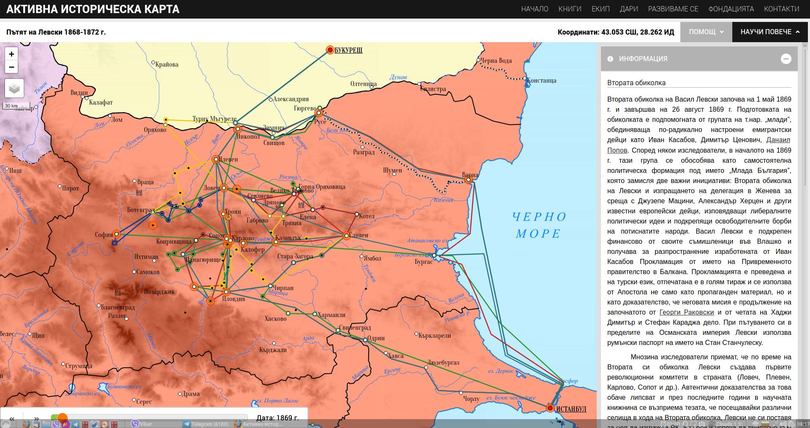Collapse the ИНФОРМАЦИЯ panel with the minus icon
Viewport: 810px width, 428px height.
(786, 59)
